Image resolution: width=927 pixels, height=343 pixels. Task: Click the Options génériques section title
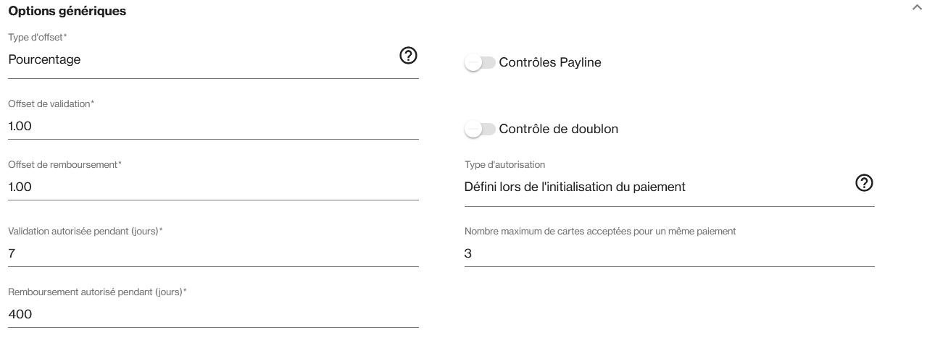(x=67, y=12)
